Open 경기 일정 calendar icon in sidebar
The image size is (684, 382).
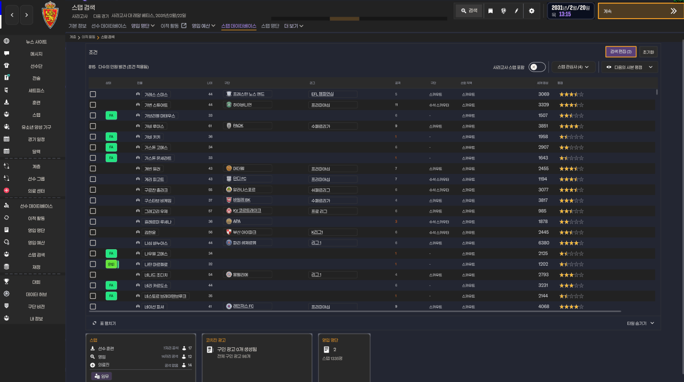6,139
